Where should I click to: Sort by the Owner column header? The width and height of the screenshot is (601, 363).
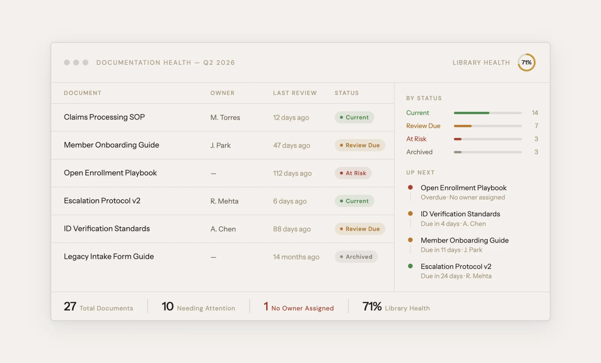tap(222, 93)
